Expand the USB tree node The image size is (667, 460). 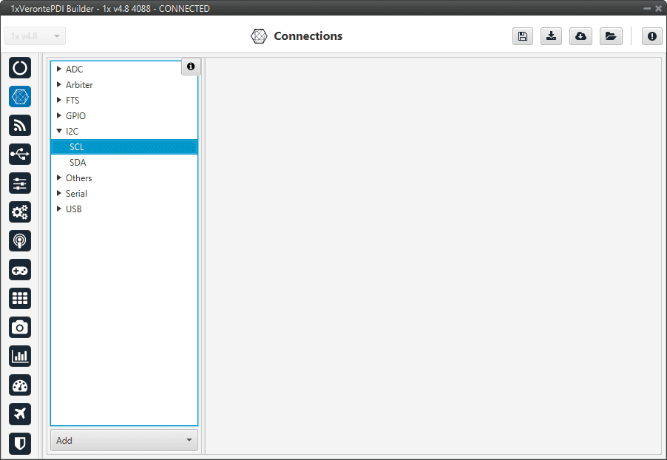[x=59, y=209]
